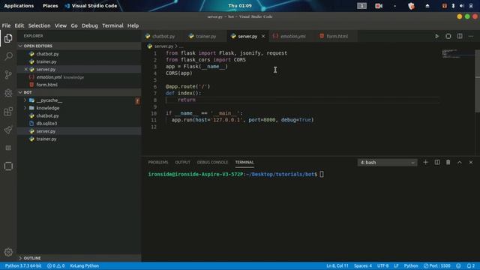This screenshot has height=270, width=480.
Task: Show the Debug Console tab
Action: [212, 162]
